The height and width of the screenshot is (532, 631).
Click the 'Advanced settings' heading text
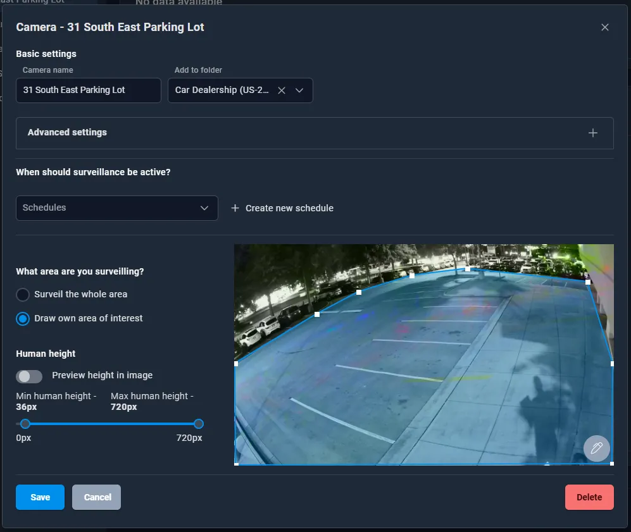pyautogui.click(x=67, y=132)
